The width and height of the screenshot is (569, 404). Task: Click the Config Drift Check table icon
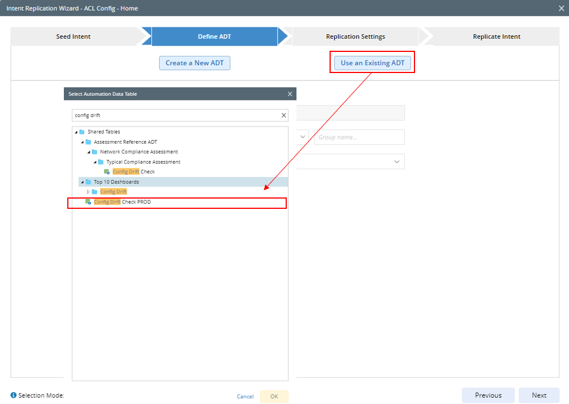107,172
